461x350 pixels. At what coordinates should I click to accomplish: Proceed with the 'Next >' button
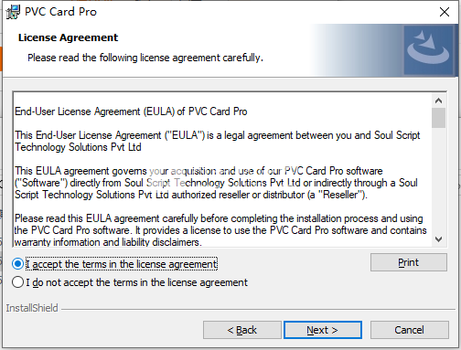[323, 330]
